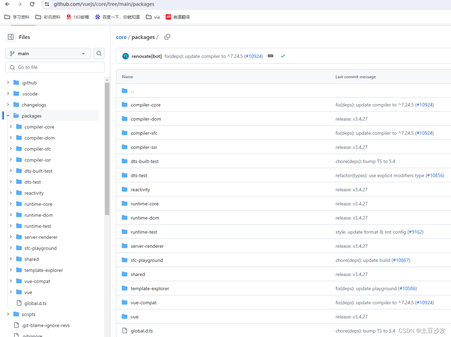Open renovate[bot] author link
This screenshot has height=337, width=451.
coord(147,56)
